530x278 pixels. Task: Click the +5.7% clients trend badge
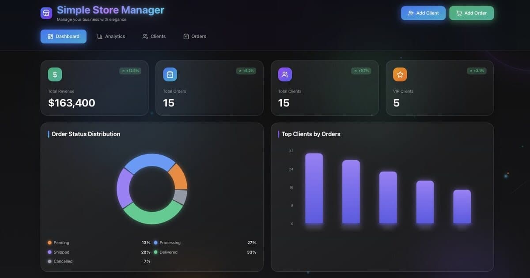tap(361, 71)
